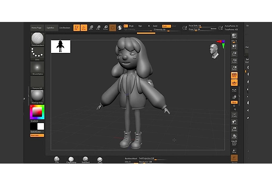272x186 pixels.
Task: Enable Rgb mode
Action: tap(140, 26)
